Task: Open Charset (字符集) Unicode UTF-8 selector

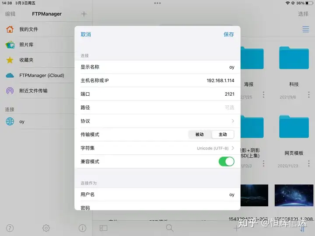Action: tap(157, 148)
